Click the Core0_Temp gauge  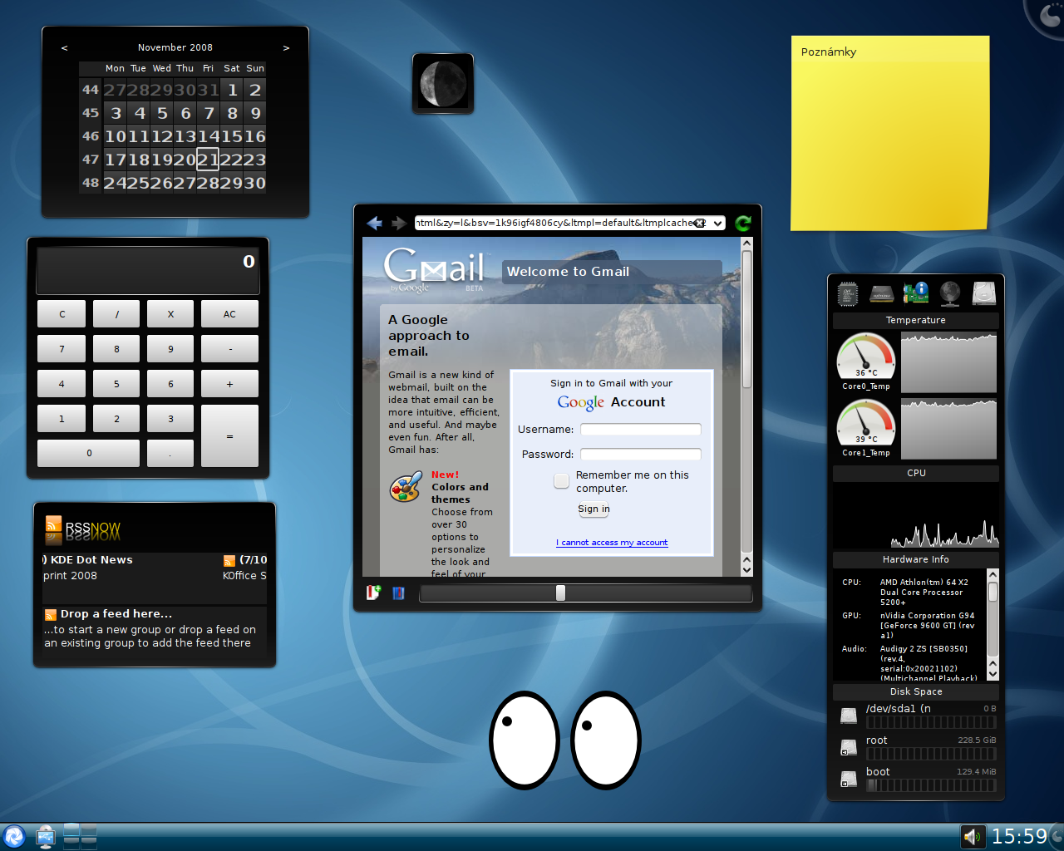[x=866, y=356]
